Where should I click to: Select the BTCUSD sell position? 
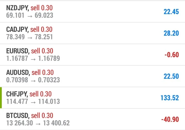pos(92,119)
